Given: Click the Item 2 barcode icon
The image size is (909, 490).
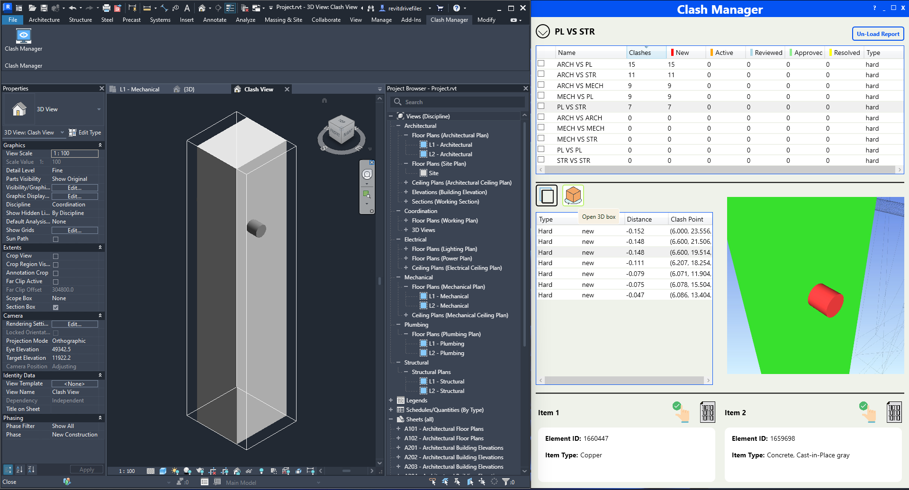Looking at the screenshot, I should (894, 412).
